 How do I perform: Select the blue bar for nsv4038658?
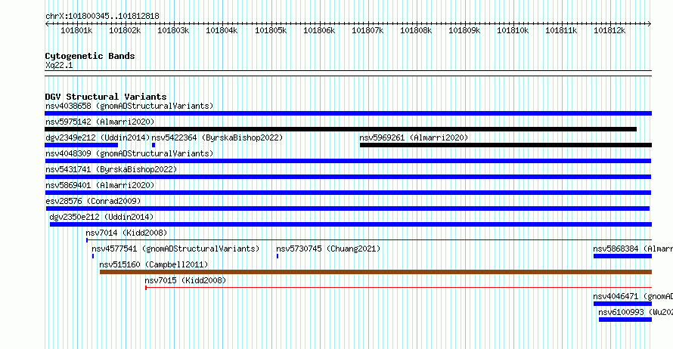coord(348,113)
